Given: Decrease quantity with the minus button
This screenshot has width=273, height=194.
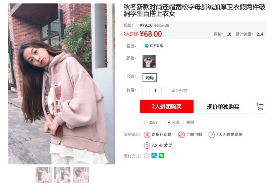Looking at the screenshot, I should [x=146, y=91].
